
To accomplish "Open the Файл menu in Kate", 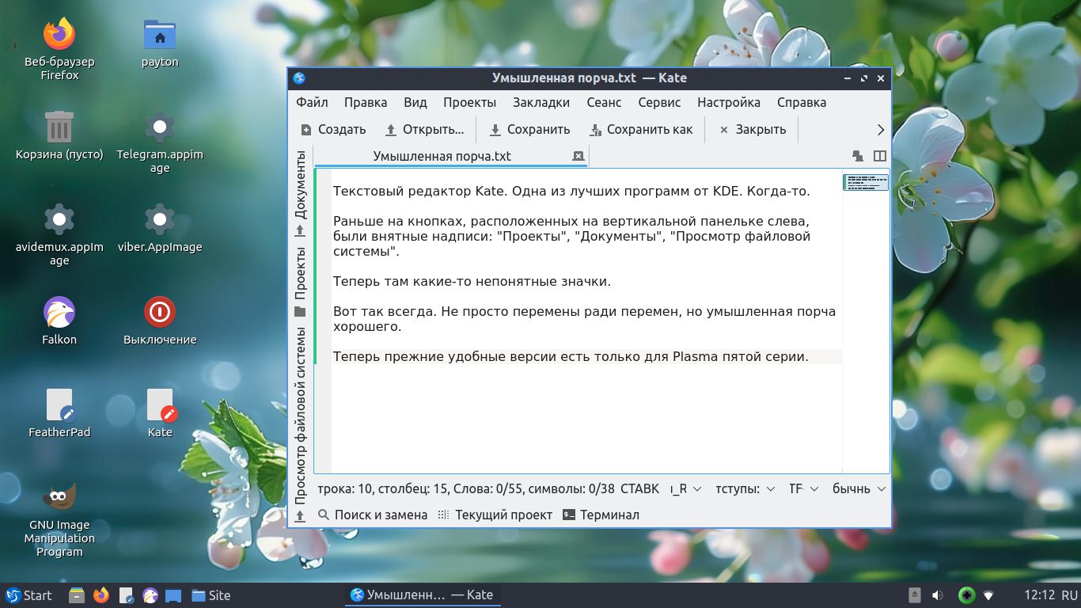I will point(312,102).
